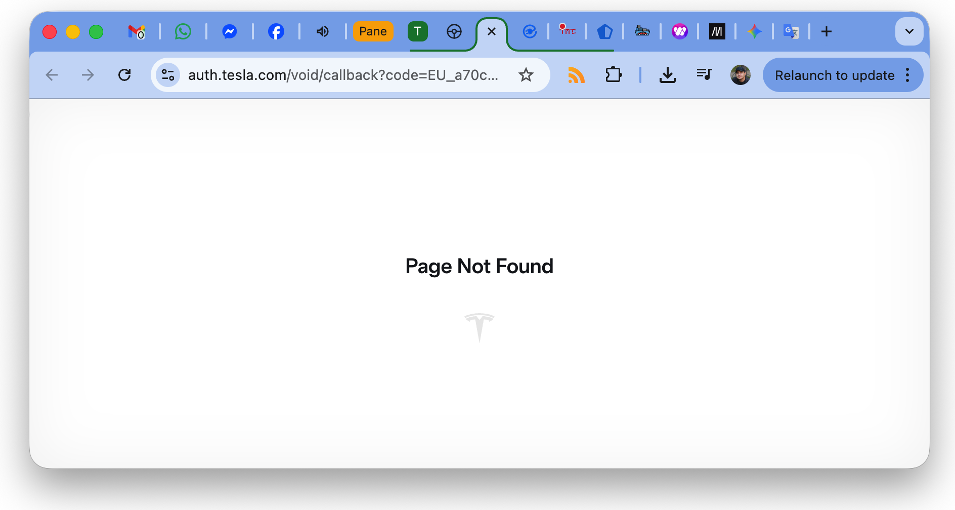Reload the current page
The image size is (955, 510).
[124, 75]
